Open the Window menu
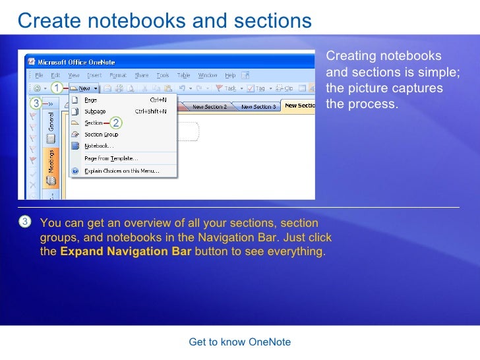The width and height of the screenshot is (480, 360). coord(208,75)
